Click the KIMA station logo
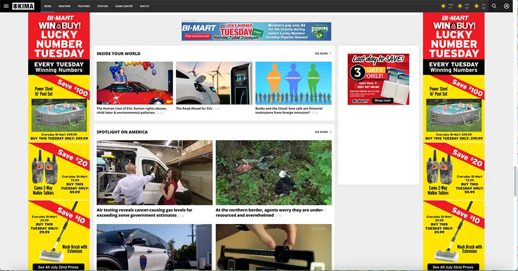 [23, 6]
